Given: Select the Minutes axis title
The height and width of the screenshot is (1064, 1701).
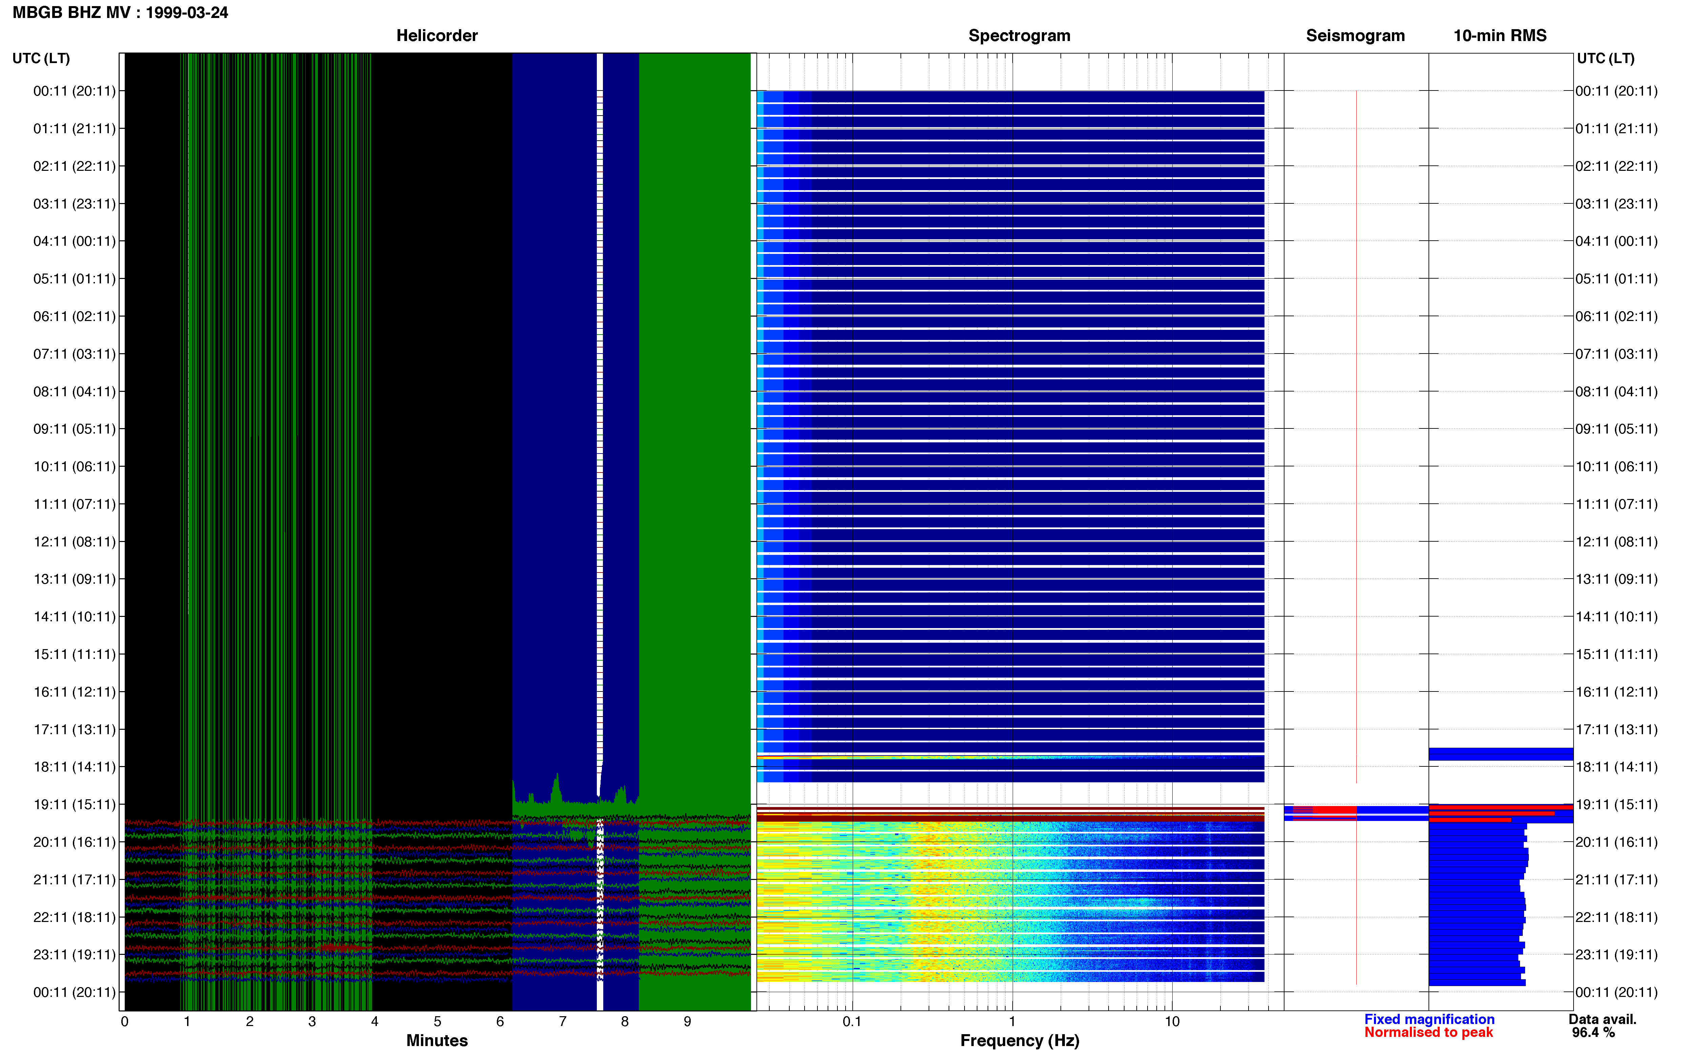Looking at the screenshot, I should (437, 1041).
